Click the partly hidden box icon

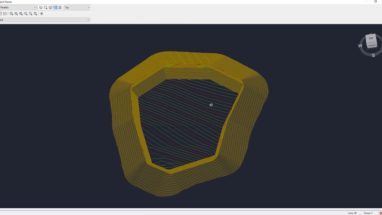tap(1, 14)
